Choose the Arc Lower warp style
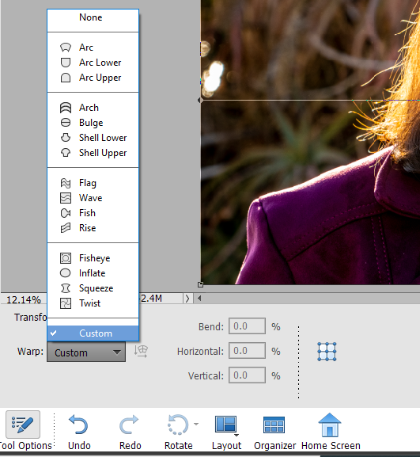Image resolution: width=420 pixels, height=457 pixels. click(93, 63)
